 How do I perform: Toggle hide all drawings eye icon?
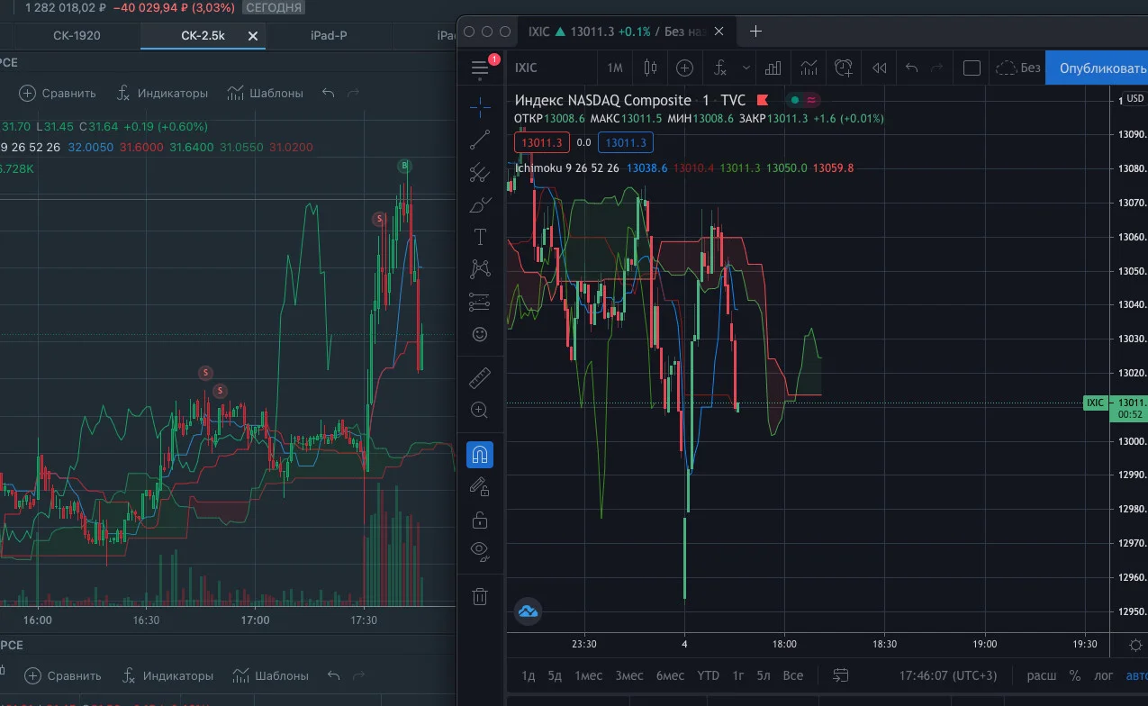(480, 551)
